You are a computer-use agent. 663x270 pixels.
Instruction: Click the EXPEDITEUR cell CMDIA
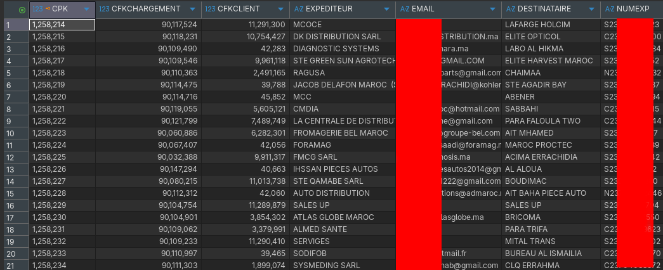pyautogui.click(x=343, y=109)
